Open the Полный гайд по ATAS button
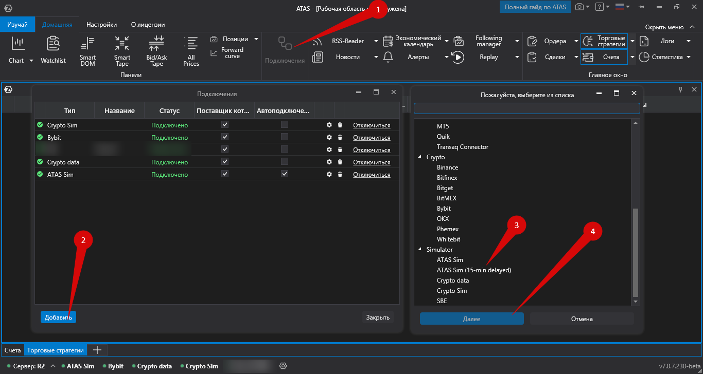Screen dimensions: 703x374 [x=535, y=7]
